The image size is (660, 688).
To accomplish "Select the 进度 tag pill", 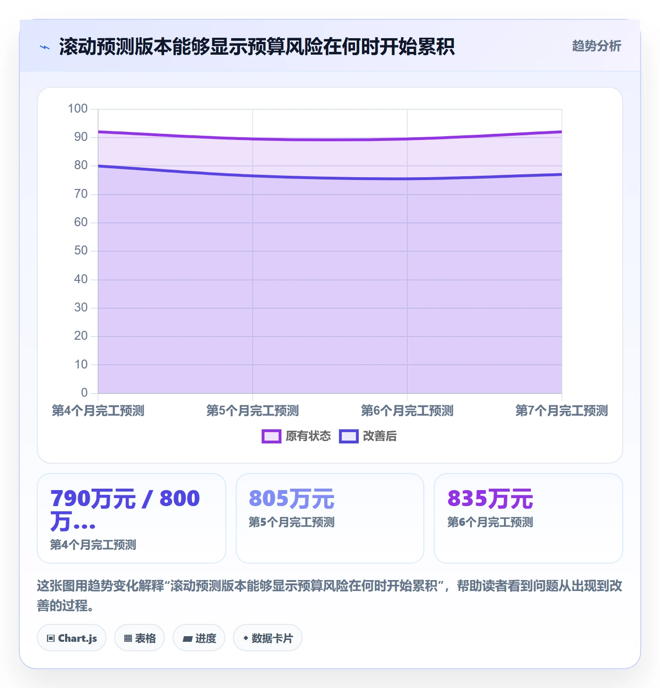I will pyautogui.click(x=199, y=638).
